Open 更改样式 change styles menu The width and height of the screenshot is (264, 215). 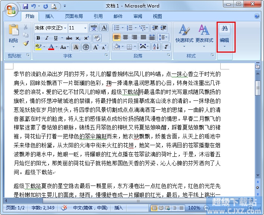(x=204, y=36)
